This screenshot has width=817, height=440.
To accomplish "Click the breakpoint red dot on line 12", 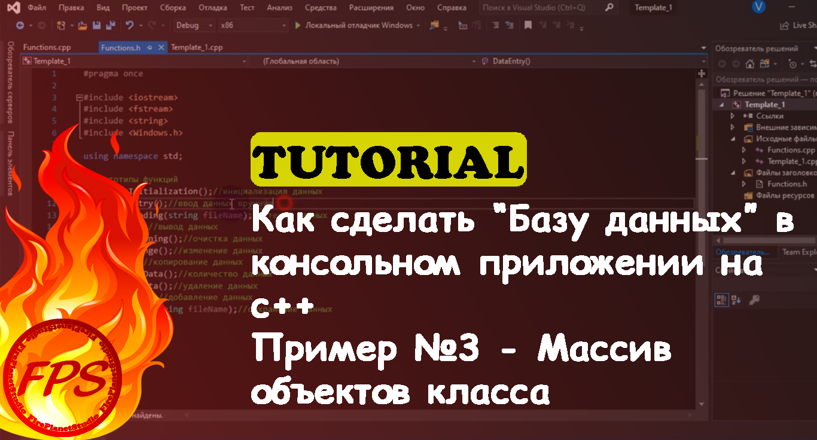I will [x=284, y=204].
